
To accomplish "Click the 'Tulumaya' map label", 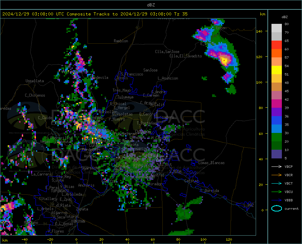I will [x=125, y=97].
